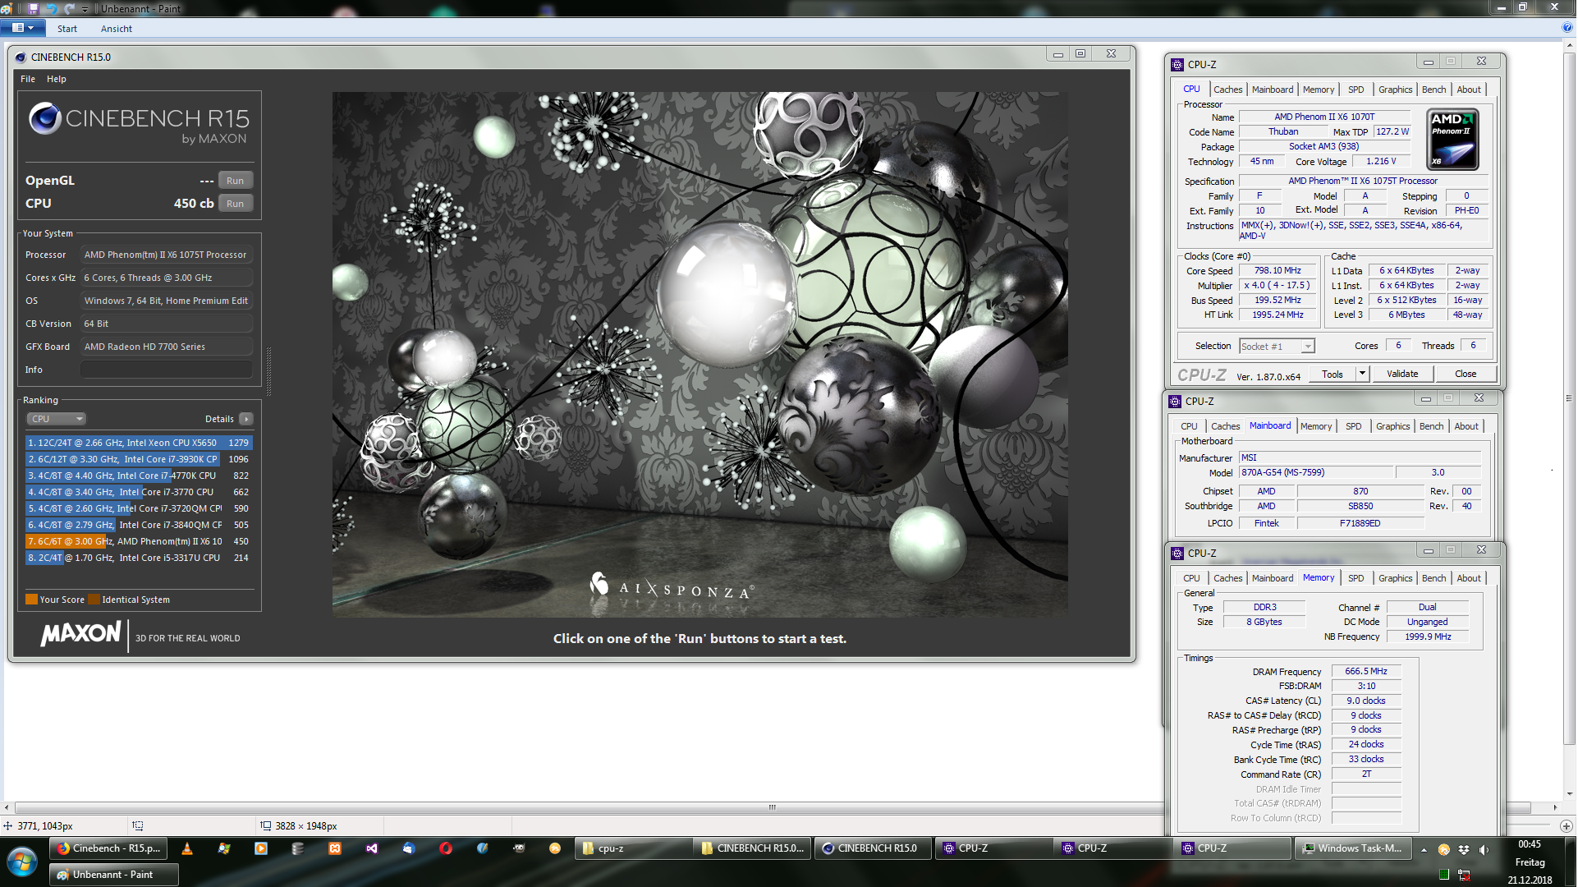The width and height of the screenshot is (1578, 887).
Task: Switch to the Start ribbon tab in Paint
Action: point(67,29)
